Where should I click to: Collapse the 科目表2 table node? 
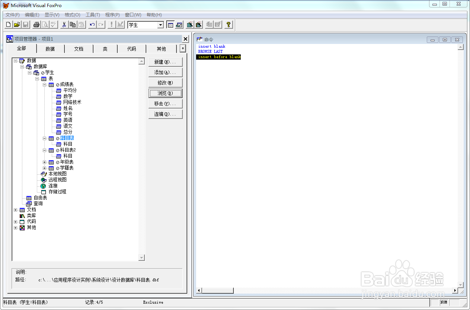click(45, 150)
